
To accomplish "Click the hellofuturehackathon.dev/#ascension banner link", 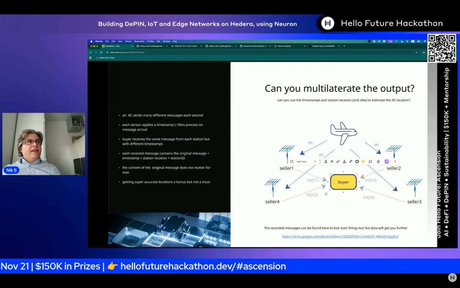I will 203,266.
